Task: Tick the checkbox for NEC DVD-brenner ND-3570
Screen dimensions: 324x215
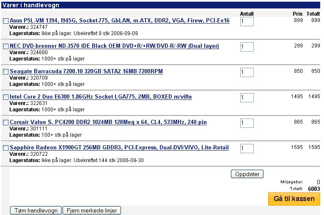Action: (x=6, y=46)
